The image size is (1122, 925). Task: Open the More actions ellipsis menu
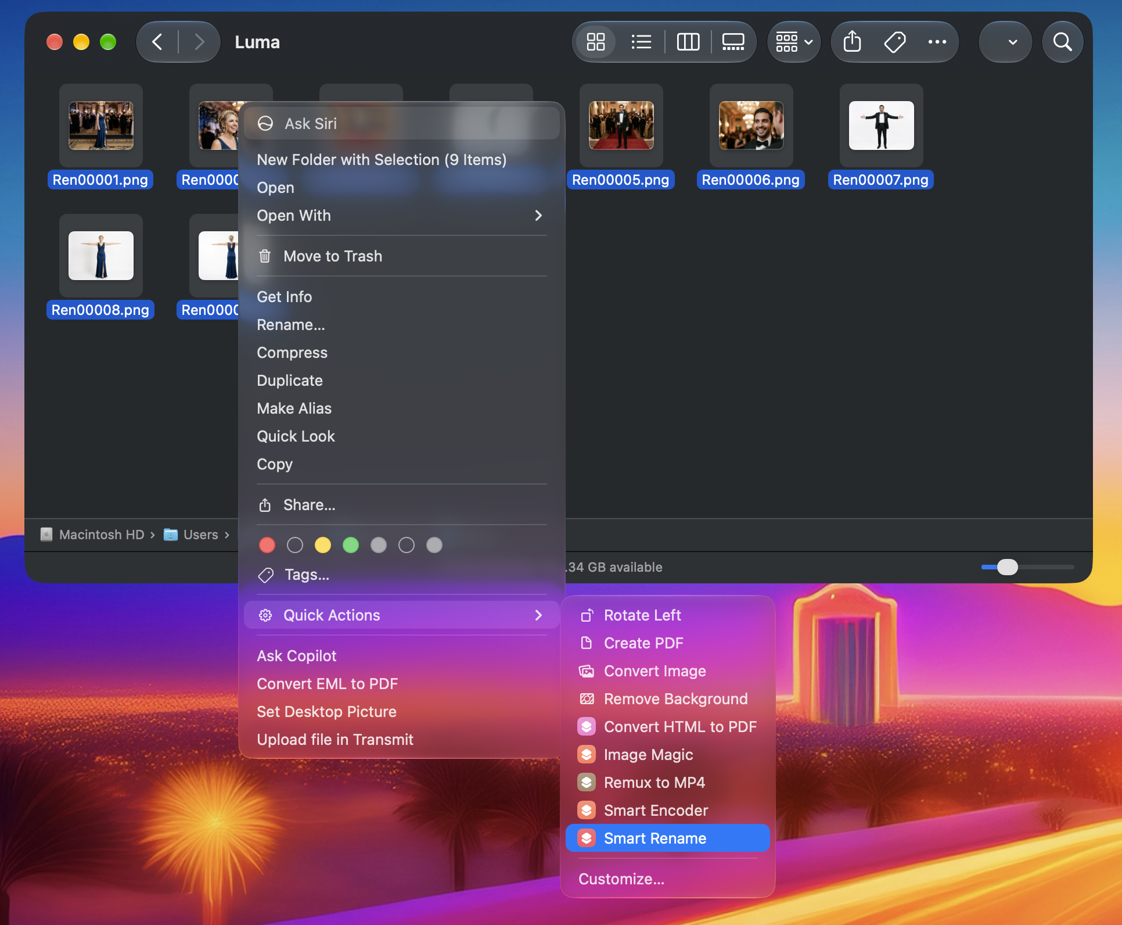pos(937,42)
